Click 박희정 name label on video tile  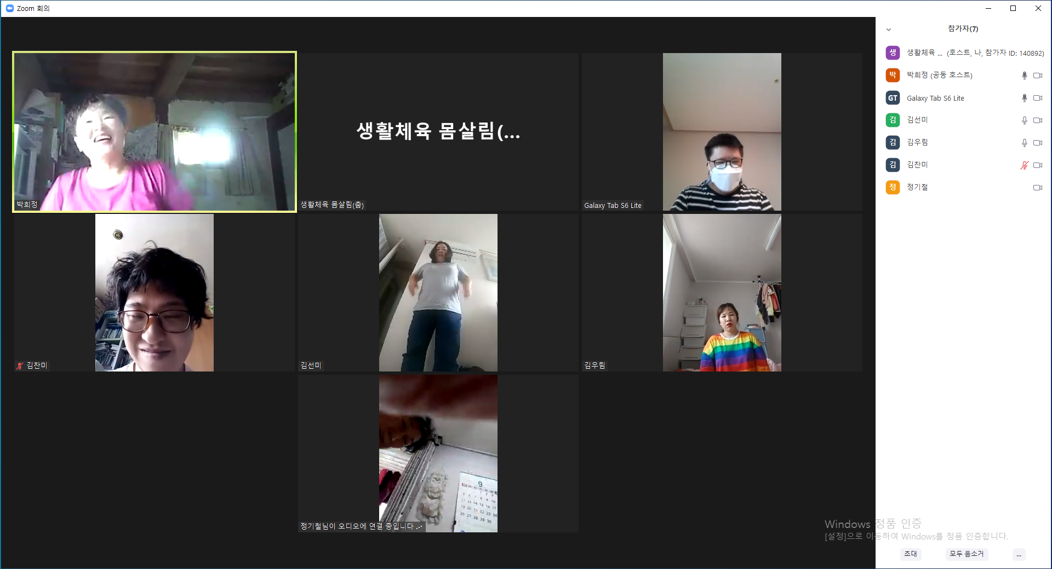tap(27, 205)
